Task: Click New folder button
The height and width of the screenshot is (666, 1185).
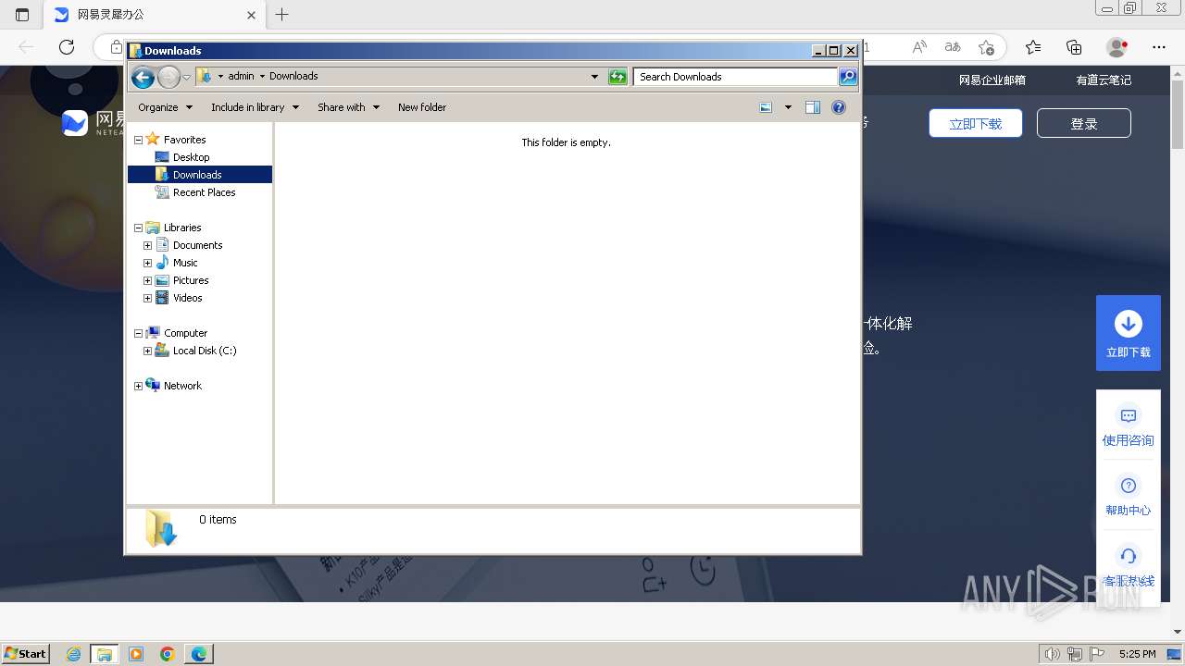Action: pos(422,107)
